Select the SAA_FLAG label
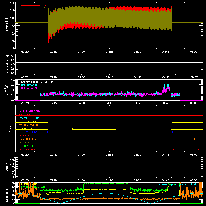This screenshot has width=206, height=206. click(x=25, y=135)
